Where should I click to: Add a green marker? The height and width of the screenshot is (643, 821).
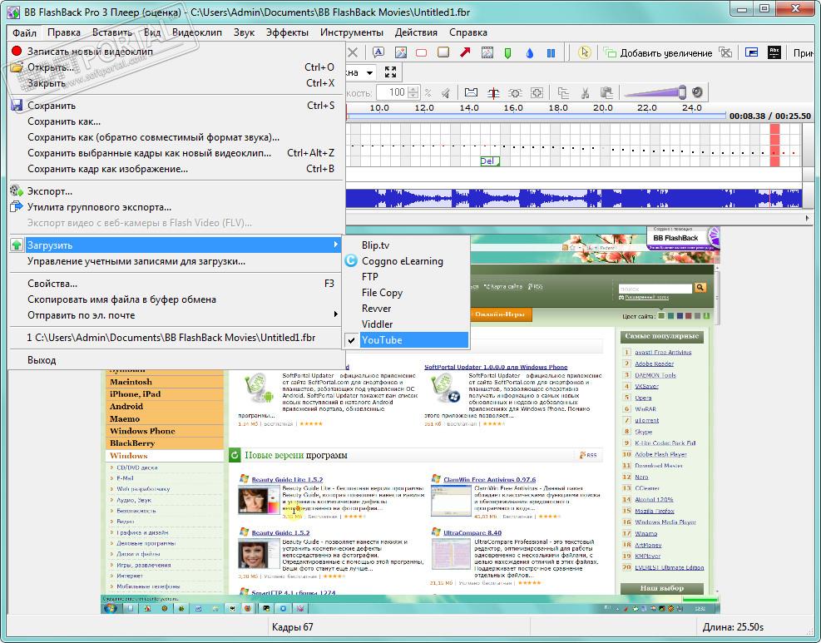pyautogui.click(x=507, y=53)
